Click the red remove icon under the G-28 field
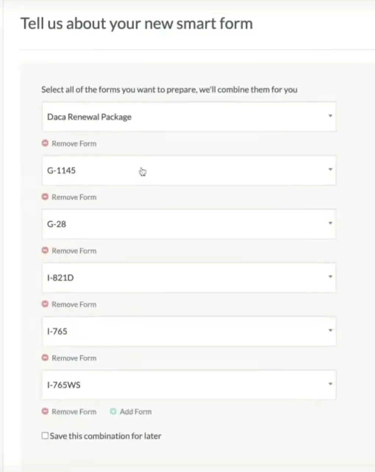 coord(45,250)
